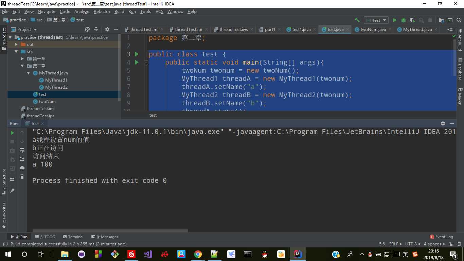
Task: Collapse practice root project node
Action: click(x=10, y=37)
